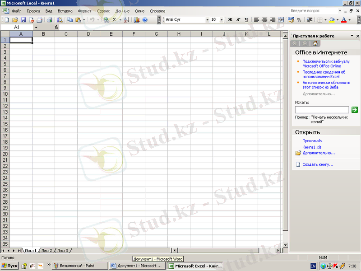Open the Вставка menu

point(65,11)
